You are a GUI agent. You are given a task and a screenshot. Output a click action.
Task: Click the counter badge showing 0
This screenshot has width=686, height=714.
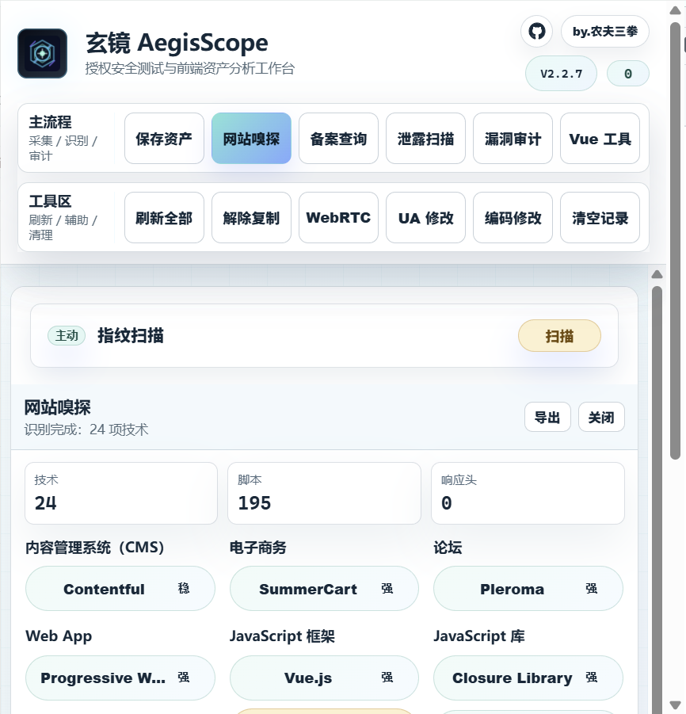(627, 74)
